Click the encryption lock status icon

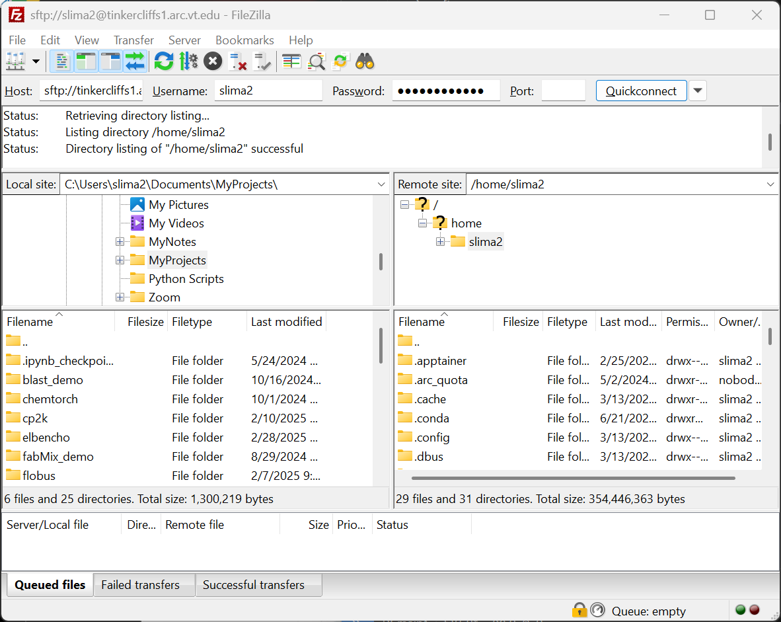click(579, 610)
